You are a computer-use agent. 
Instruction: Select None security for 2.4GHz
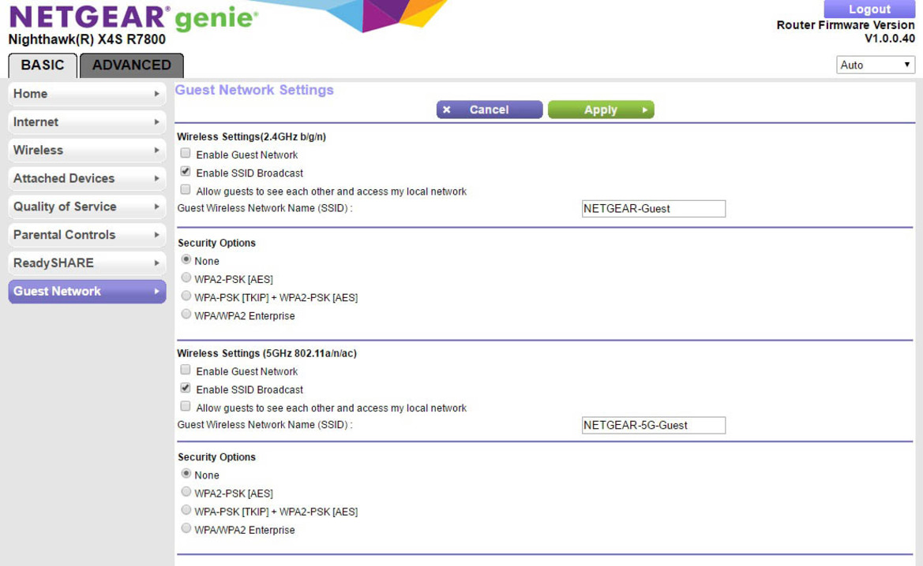point(186,260)
